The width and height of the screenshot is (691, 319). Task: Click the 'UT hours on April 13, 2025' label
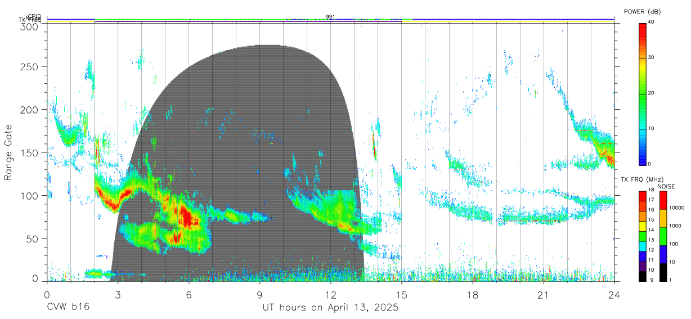click(330, 308)
